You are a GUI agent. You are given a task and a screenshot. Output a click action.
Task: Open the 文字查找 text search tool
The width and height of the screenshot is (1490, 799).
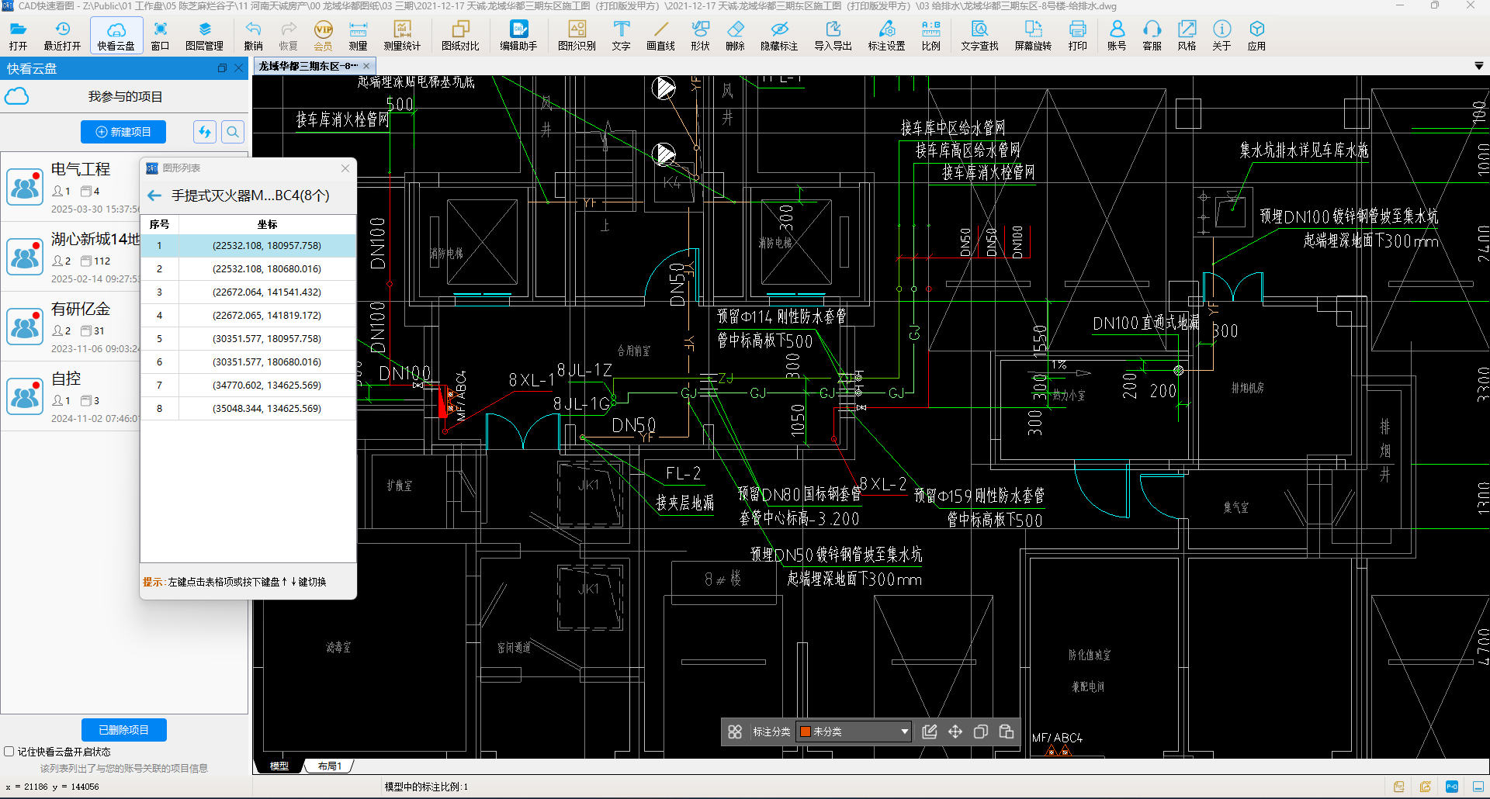pos(979,35)
